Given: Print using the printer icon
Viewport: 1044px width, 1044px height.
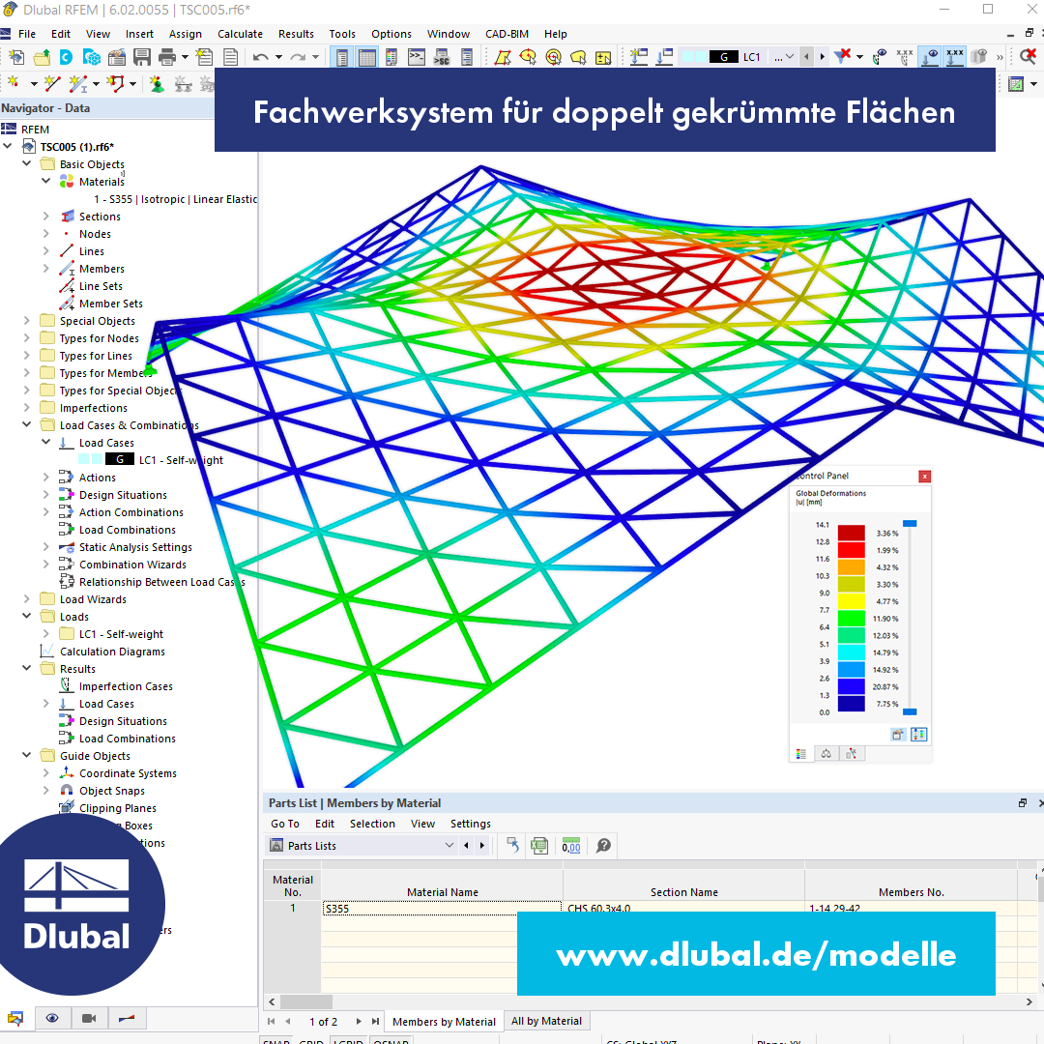Looking at the screenshot, I should click(x=167, y=57).
